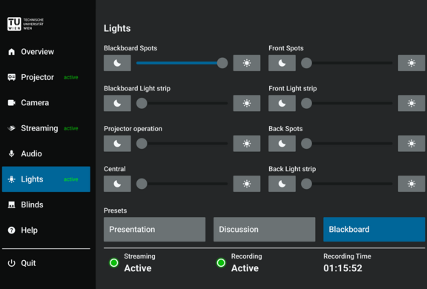Set Front Light strip to maximum (sun)
The height and width of the screenshot is (289, 427).
click(x=411, y=103)
